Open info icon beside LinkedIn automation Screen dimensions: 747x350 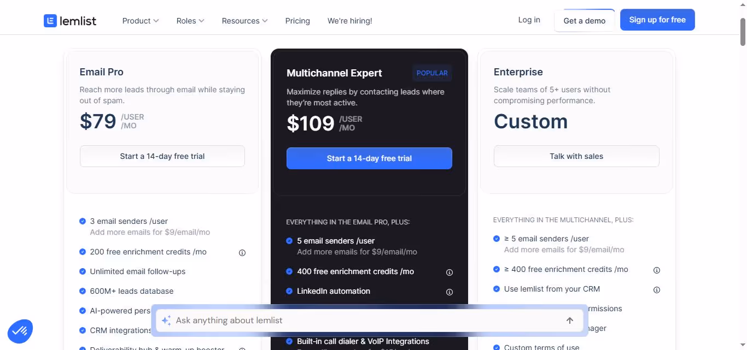[x=450, y=292]
